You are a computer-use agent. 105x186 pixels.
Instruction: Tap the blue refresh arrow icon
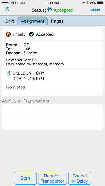coord(7,9)
